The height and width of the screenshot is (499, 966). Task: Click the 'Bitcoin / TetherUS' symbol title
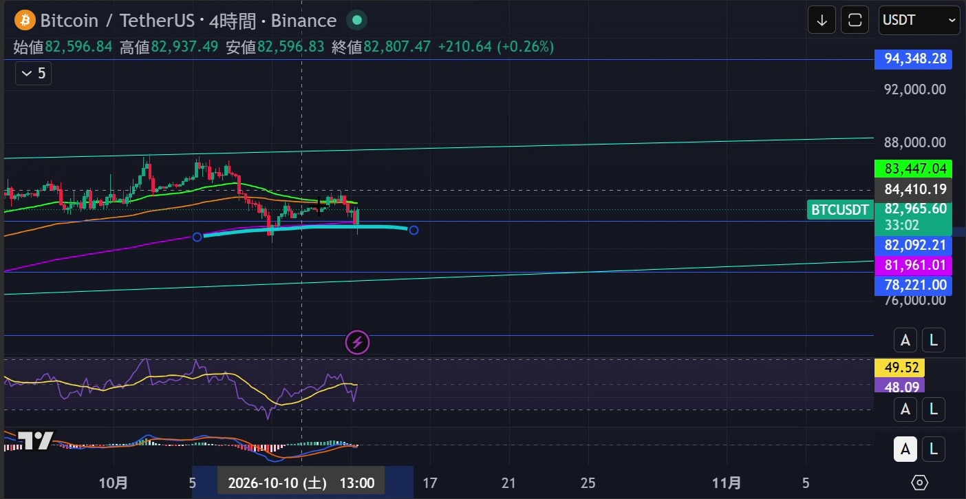pyautogui.click(x=118, y=21)
